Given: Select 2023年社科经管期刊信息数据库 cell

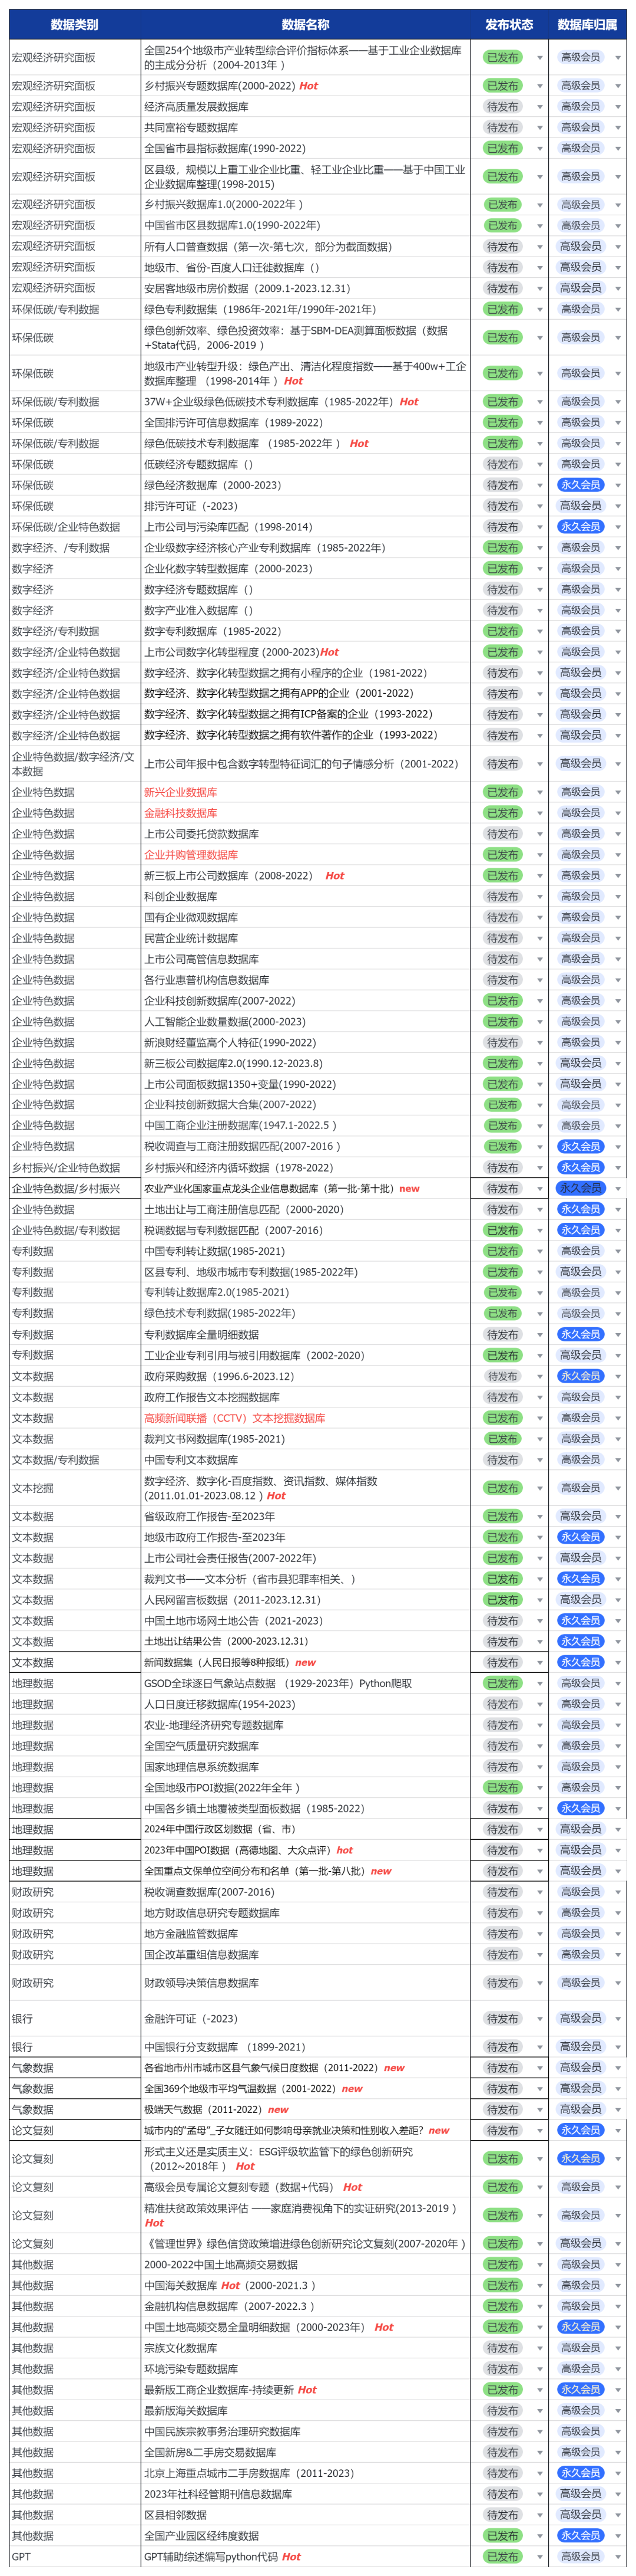Looking at the screenshot, I should 306,2494.
